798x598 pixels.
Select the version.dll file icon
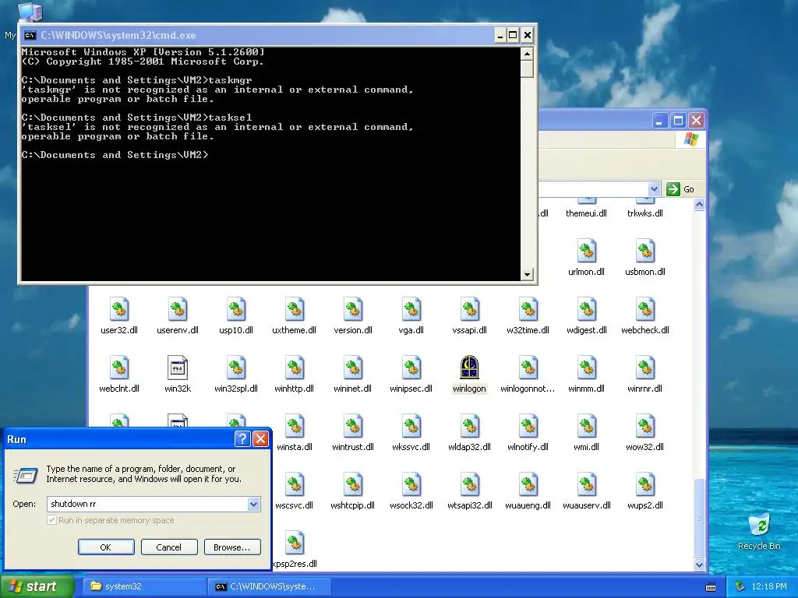(353, 310)
